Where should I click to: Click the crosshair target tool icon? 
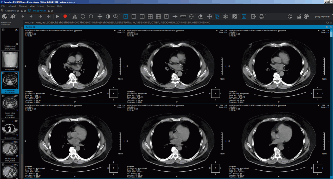click(x=209, y=16)
